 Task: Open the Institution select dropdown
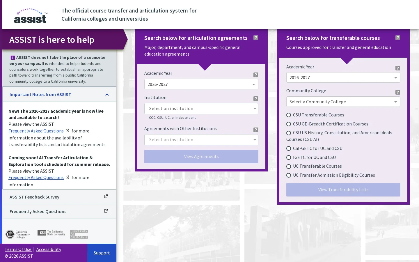tap(201, 109)
